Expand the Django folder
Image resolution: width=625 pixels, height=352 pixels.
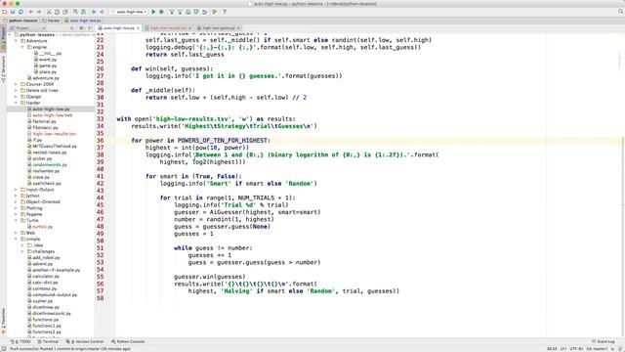(x=16, y=97)
